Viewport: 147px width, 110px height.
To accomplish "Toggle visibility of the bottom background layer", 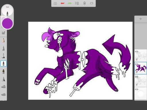I will tap(137, 89).
